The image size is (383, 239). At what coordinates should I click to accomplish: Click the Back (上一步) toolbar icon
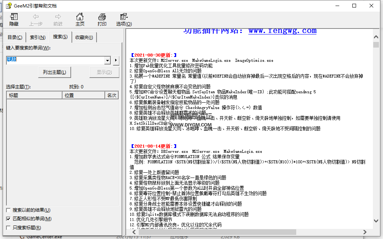(36, 19)
